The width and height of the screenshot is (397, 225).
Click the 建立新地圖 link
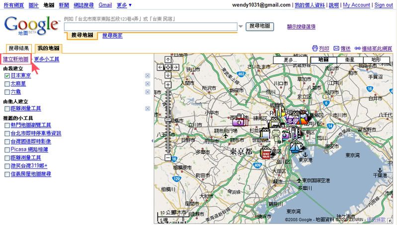coord(16,59)
